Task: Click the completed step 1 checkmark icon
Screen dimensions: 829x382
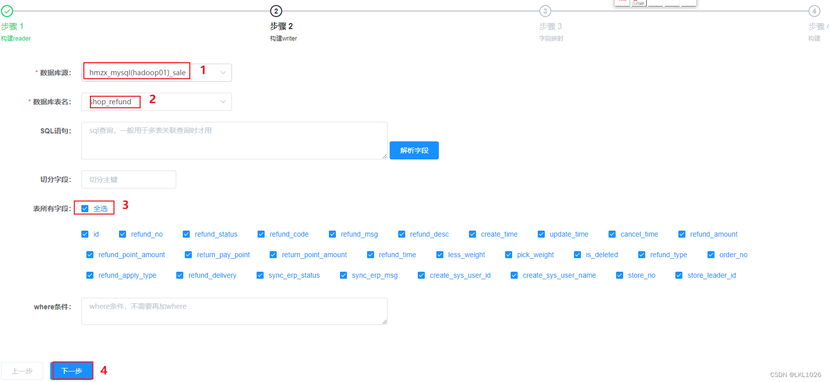Action: [7, 11]
